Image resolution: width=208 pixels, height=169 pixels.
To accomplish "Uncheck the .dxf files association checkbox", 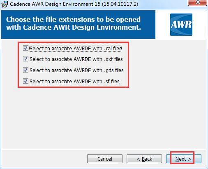I will pos(25,59).
